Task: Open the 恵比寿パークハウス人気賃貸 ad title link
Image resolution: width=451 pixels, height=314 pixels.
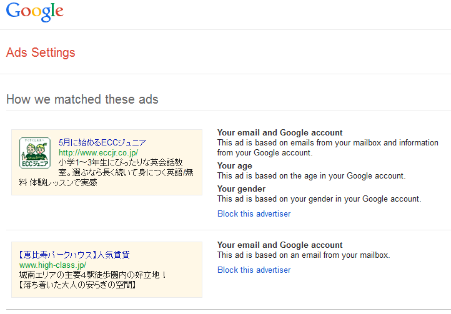Action: pyautogui.click(x=74, y=255)
